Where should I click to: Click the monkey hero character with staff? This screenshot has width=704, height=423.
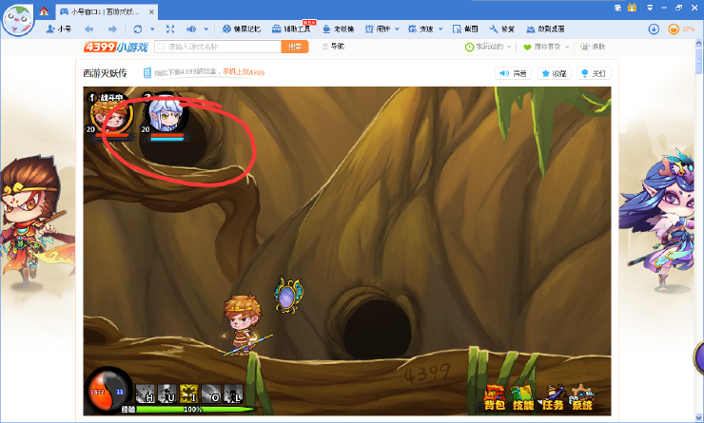click(x=244, y=324)
